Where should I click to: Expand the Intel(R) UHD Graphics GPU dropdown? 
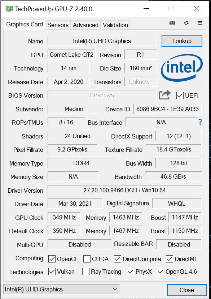62,289
